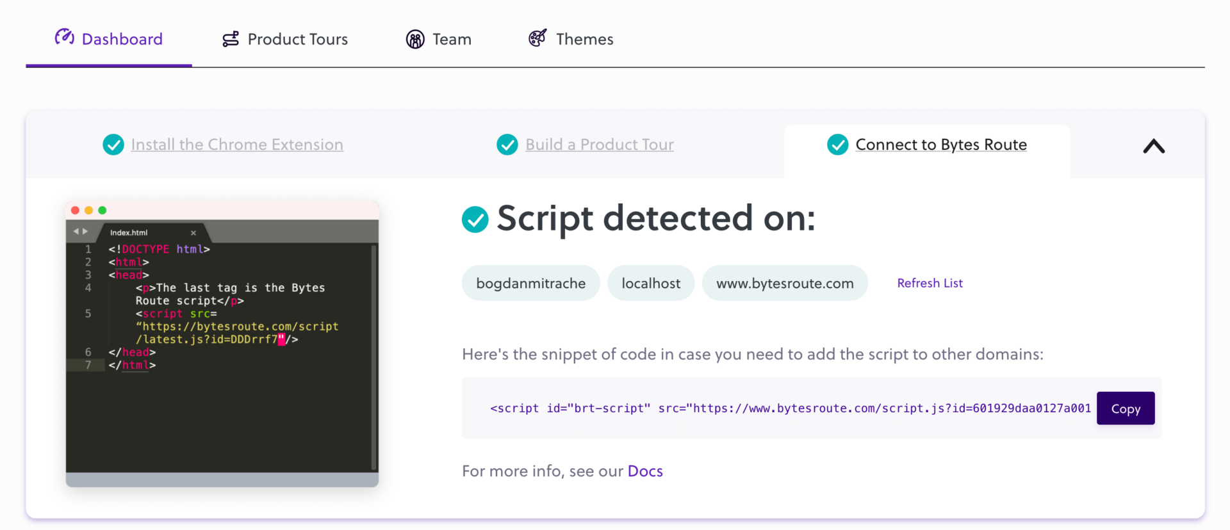
Task: Click checkmark beside Connect to Bytes Route
Action: pos(838,145)
